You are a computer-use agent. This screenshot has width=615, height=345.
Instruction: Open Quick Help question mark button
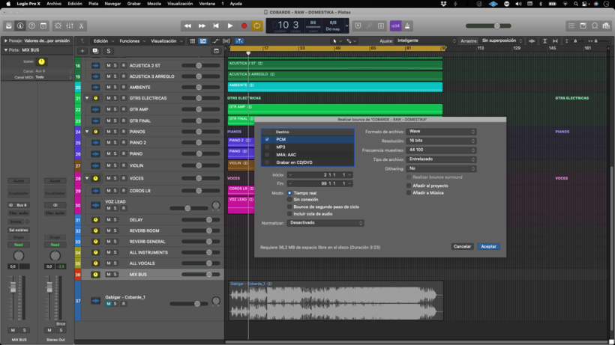tap(31, 25)
